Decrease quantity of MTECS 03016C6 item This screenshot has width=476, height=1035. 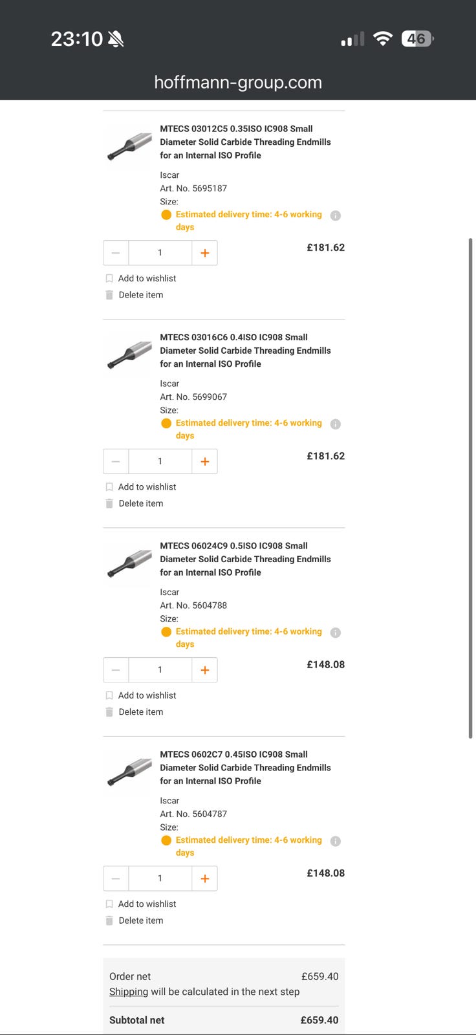tap(116, 461)
